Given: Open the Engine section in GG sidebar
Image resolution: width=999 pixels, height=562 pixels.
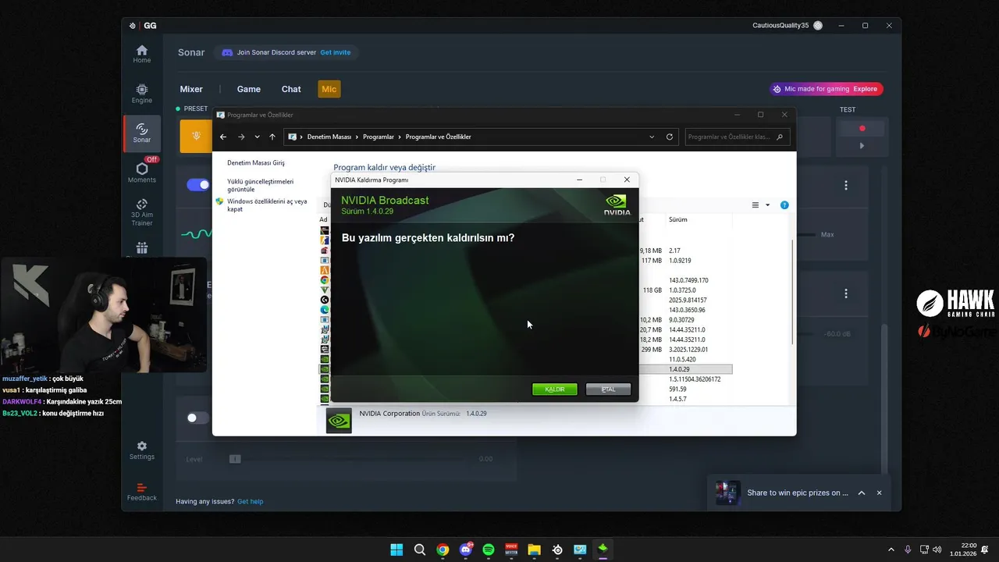Looking at the screenshot, I should (x=141, y=94).
